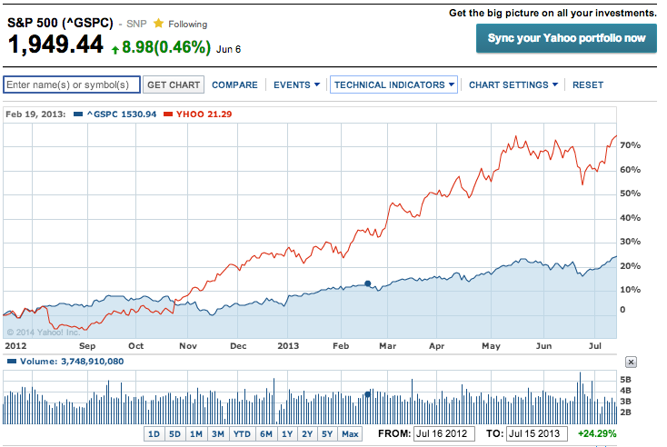Click the S&P 500 (^GSPC) title
667x447 pixels.
click(60, 23)
